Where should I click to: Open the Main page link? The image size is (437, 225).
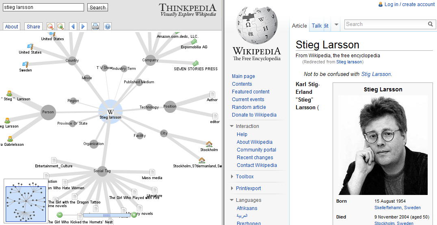pos(243,76)
